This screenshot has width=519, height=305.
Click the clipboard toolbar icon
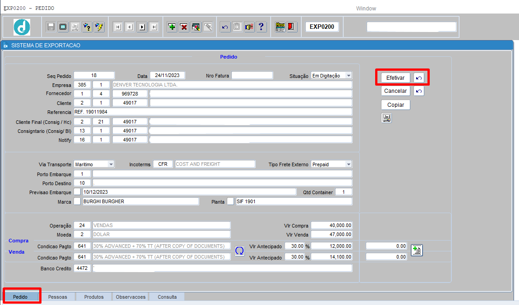coord(237,27)
